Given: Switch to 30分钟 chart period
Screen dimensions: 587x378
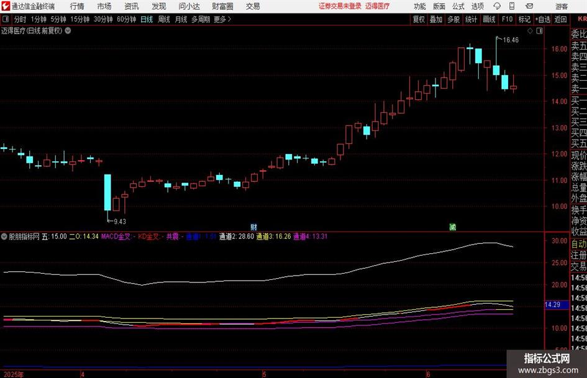Looking at the screenshot, I should [103, 19].
